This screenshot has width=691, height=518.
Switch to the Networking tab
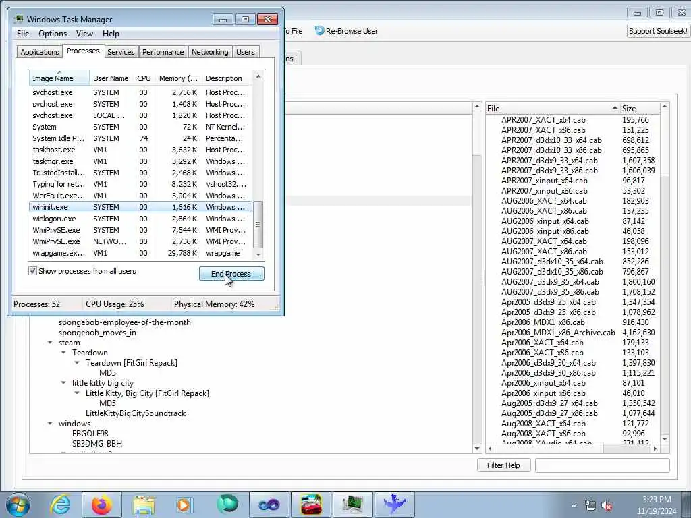coord(210,51)
